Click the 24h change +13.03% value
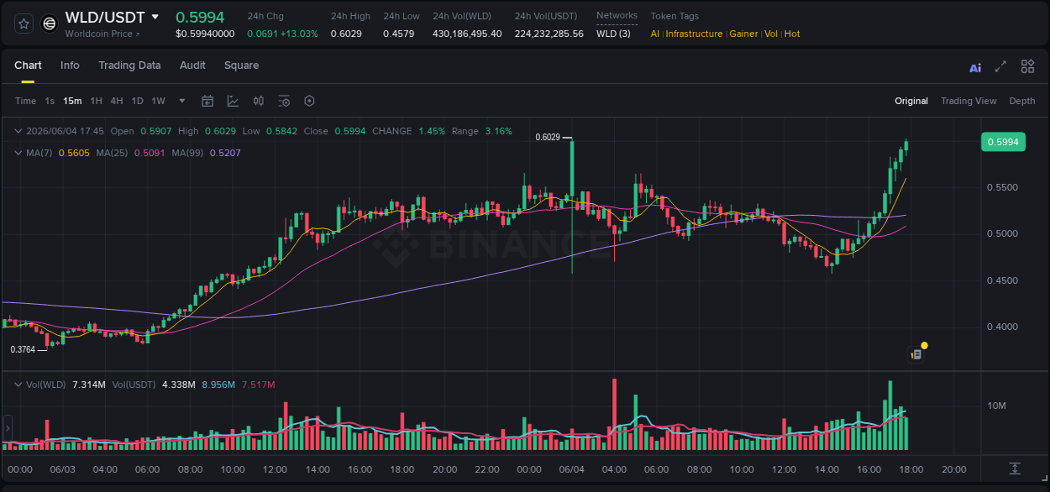Screen dimensions: 1050x492 [299, 34]
